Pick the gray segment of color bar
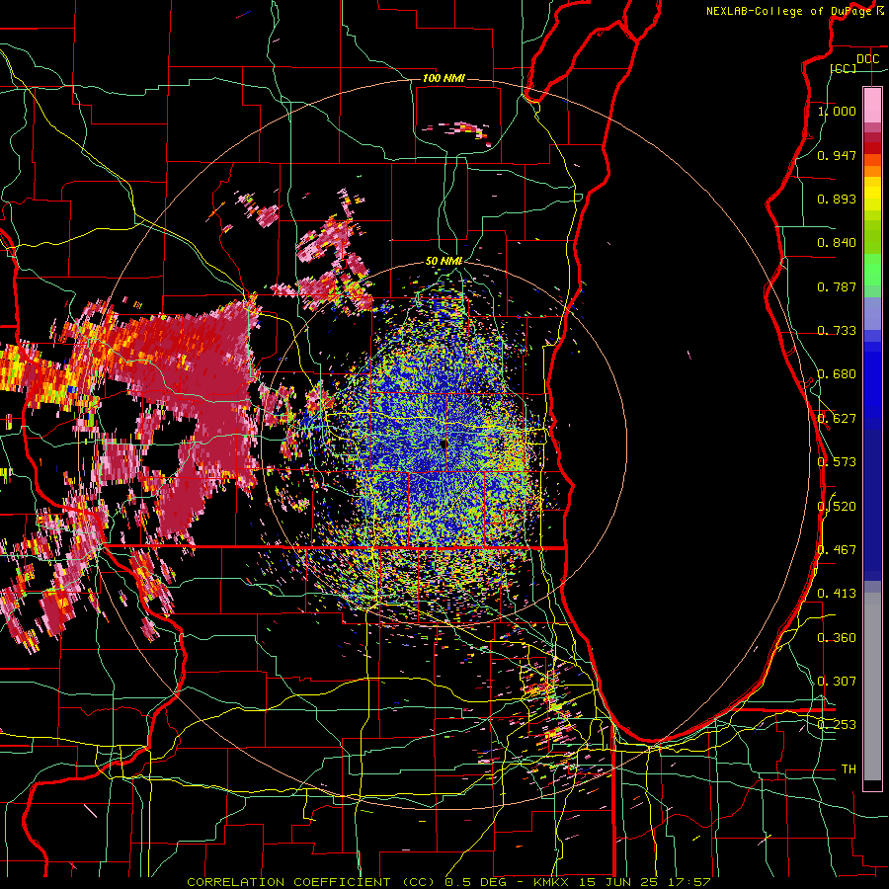 coord(872,687)
